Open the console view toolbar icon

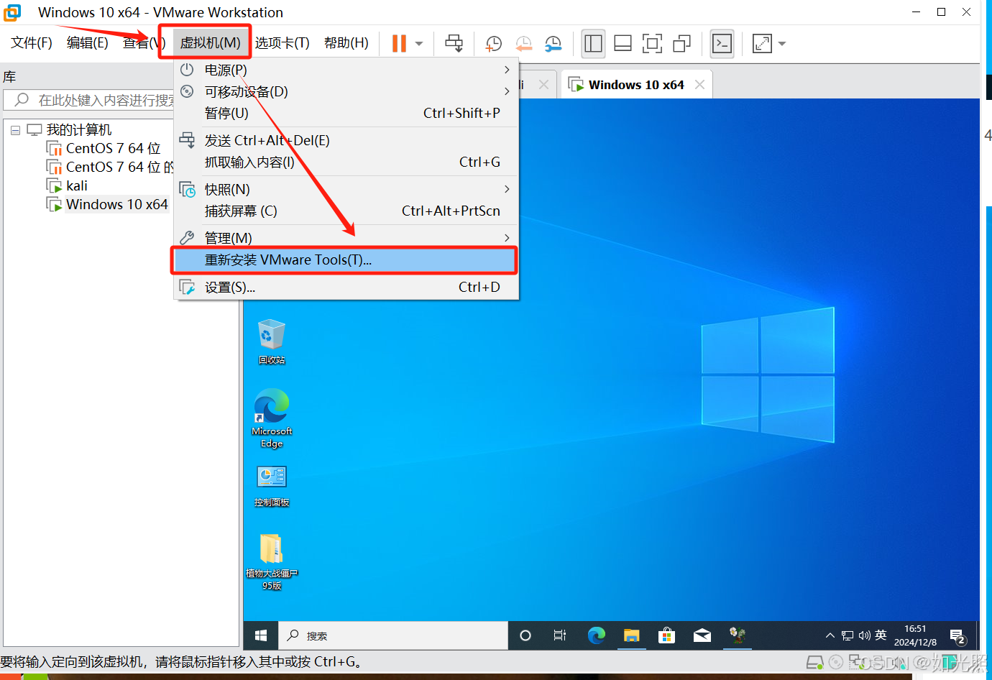pos(722,43)
